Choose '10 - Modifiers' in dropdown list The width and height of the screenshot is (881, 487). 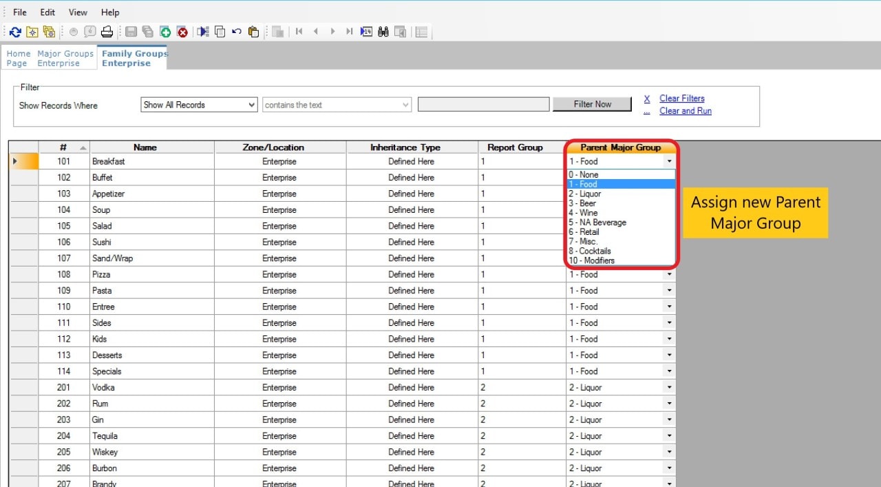[x=622, y=261]
